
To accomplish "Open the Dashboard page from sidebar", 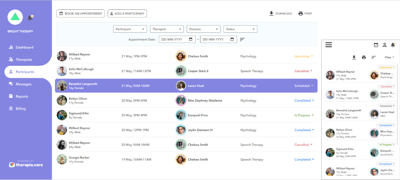I will 24,48.
